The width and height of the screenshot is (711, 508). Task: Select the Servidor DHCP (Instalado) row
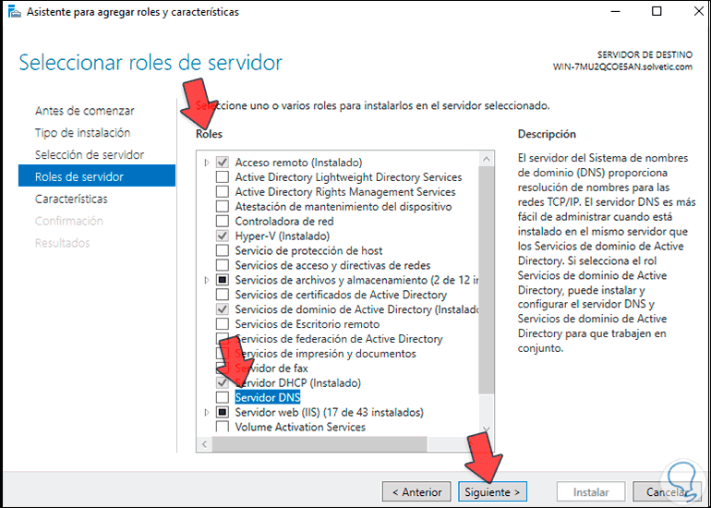tap(298, 382)
